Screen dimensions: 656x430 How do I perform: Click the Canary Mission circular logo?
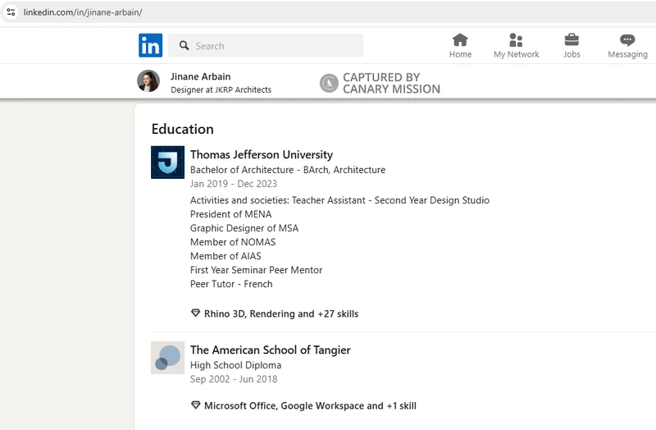329,83
